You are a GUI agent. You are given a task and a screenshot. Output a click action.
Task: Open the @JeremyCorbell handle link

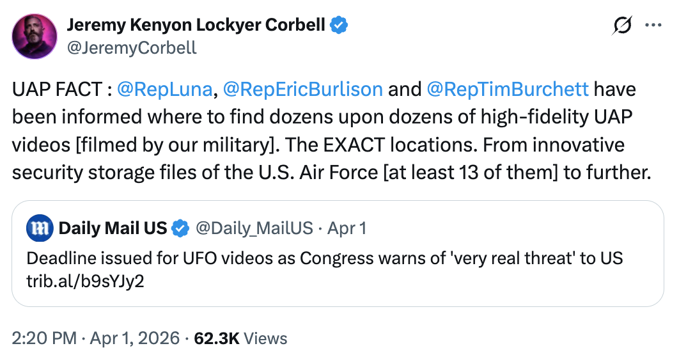[131, 48]
